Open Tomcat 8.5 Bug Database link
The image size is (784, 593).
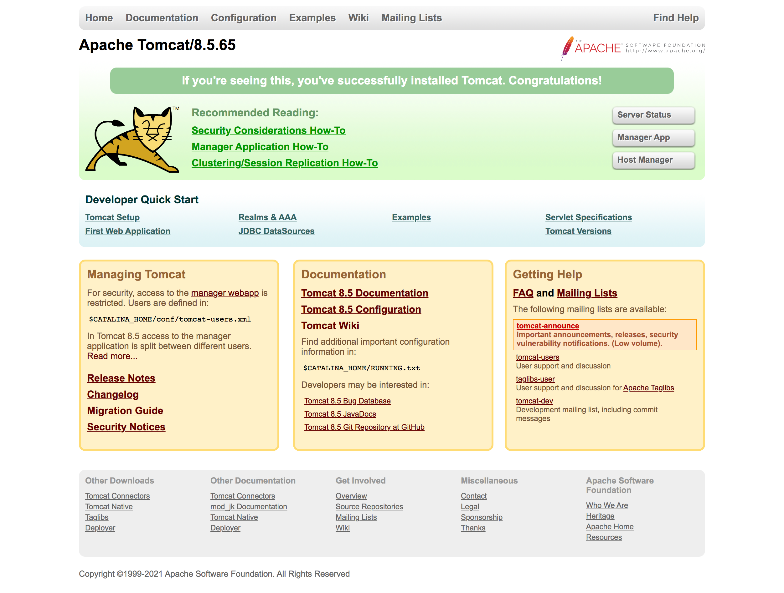click(x=347, y=401)
